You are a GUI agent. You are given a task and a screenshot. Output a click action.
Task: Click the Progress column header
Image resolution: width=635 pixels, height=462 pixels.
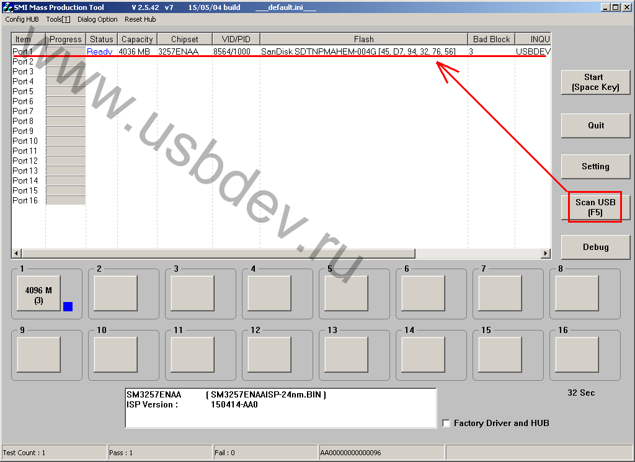[x=65, y=39]
